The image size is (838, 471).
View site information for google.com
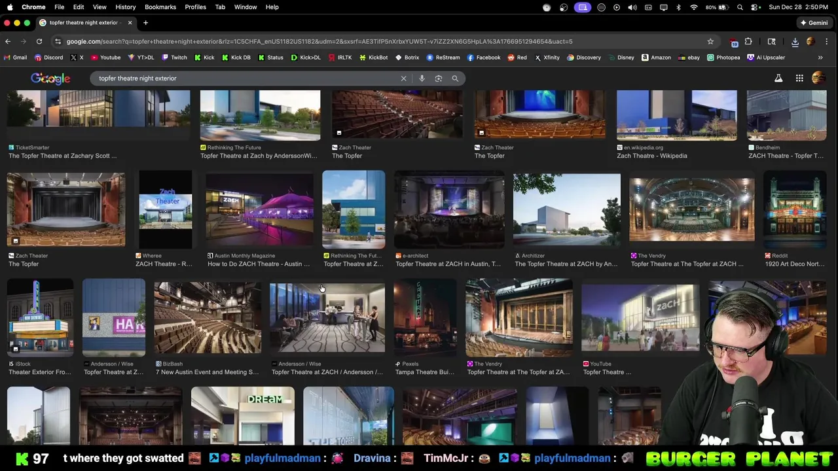pyautogui.click(x=58, y=41)
